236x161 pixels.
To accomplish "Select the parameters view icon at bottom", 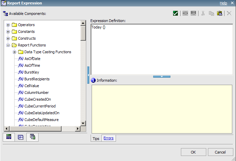I will pos(32,137).
